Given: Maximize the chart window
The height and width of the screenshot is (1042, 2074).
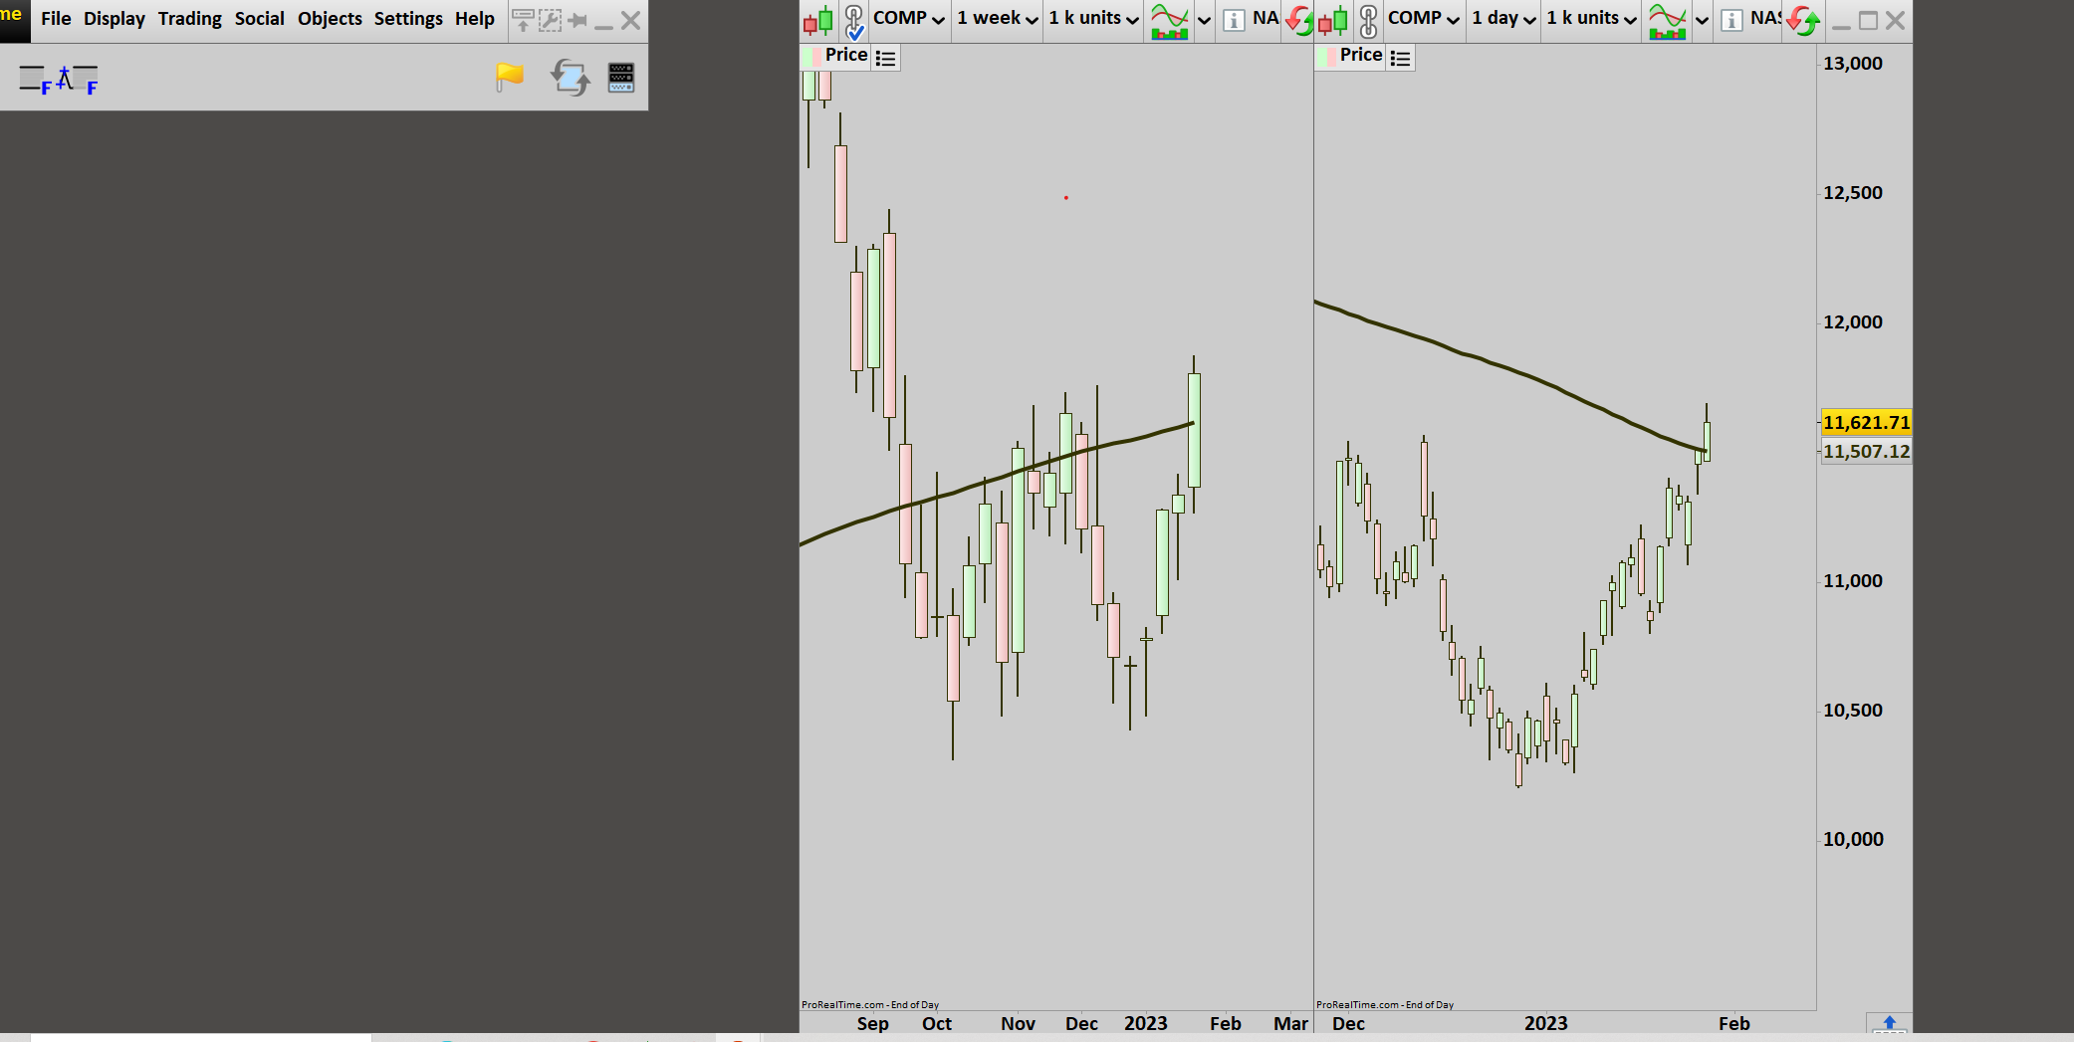Looking at the screenshot, I should click(1869, 21).
